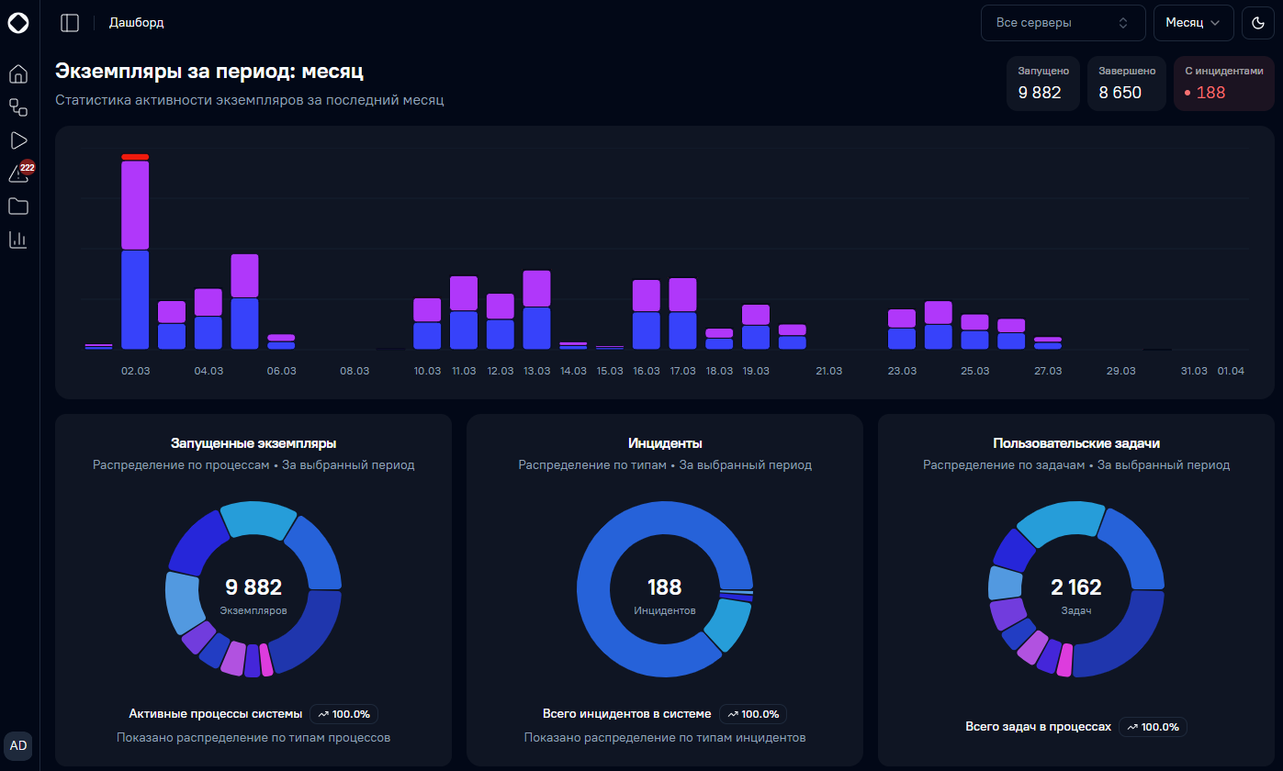
Task: Open the Home icon in the sidebar
Action: [x=18, y=74]
